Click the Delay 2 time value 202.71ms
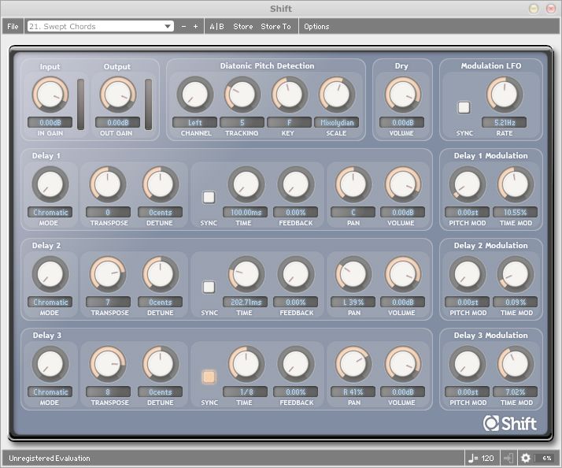Image resolution: width=562 pixels, height=468 pixels. pos(246,302)
